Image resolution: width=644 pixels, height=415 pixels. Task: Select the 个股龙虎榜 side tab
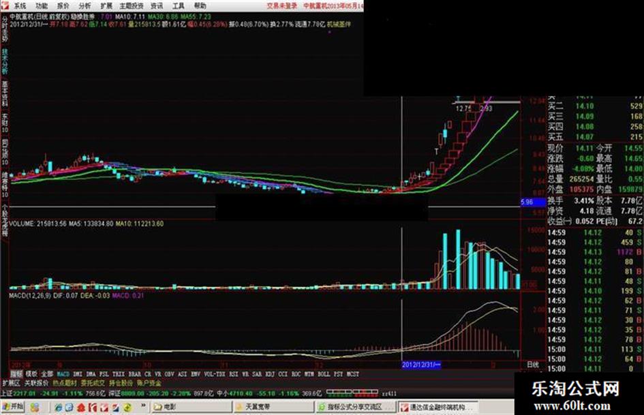click(5, 220)
